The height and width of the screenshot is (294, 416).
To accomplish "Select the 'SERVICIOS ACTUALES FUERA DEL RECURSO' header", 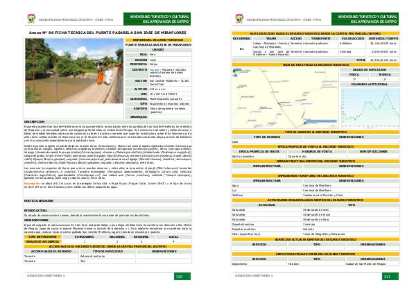I will (x=315, y=254).
